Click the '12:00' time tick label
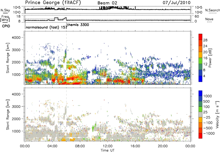220x152 pixels. coord(108,146)
